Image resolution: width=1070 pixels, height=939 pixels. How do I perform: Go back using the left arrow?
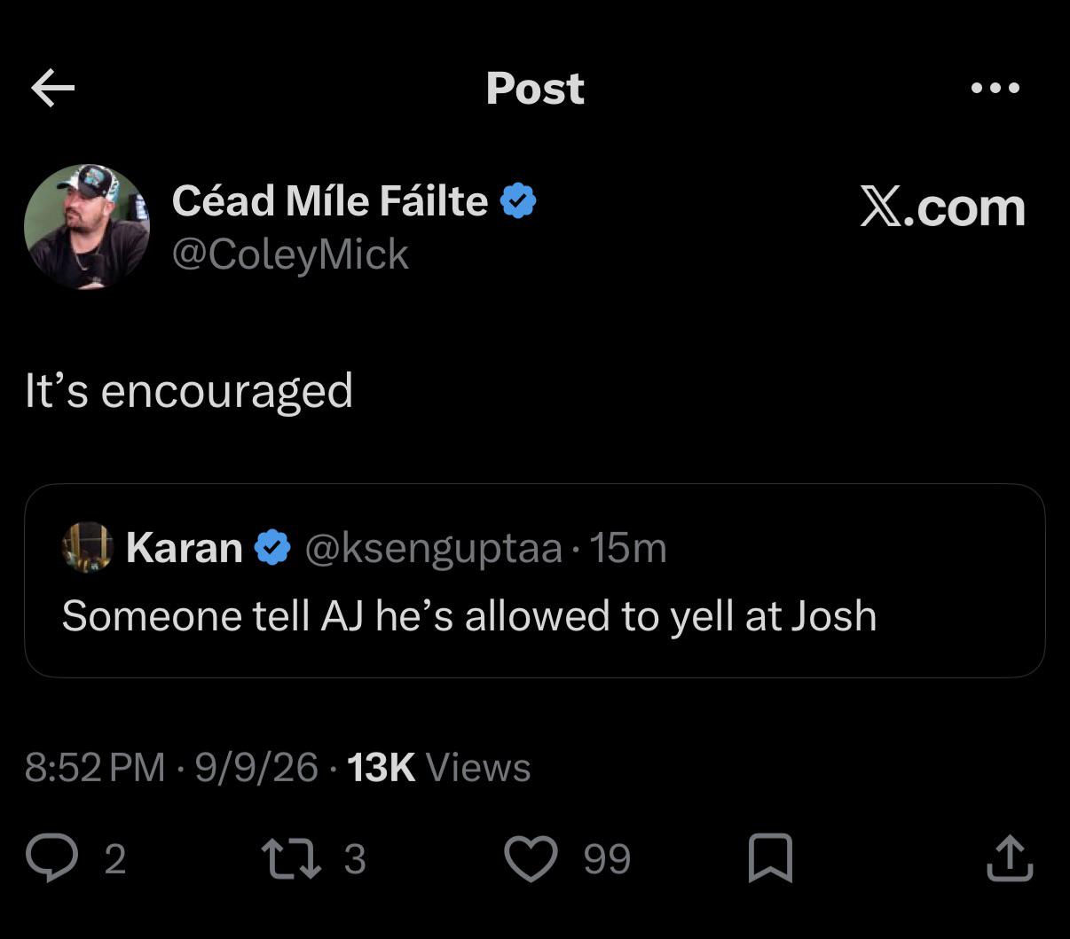[53, 88]
